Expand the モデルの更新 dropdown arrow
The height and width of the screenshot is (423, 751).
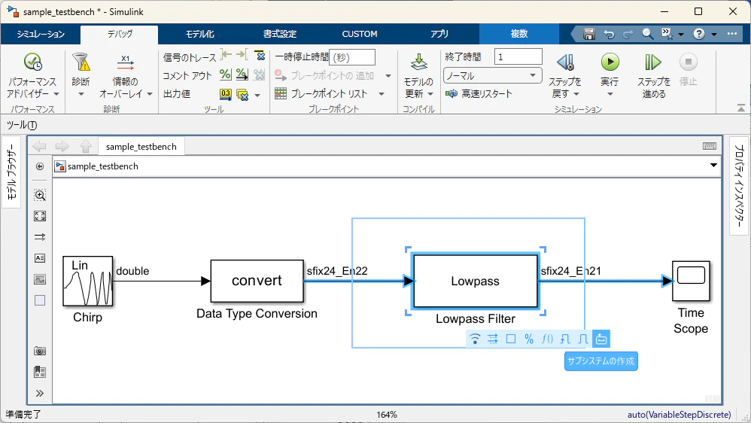430,94
